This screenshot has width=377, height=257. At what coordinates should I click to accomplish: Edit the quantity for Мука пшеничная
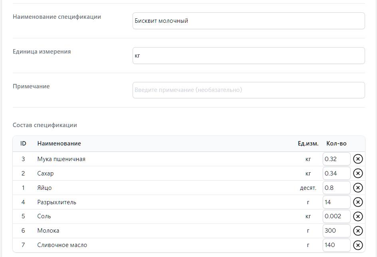click(336, 159)
